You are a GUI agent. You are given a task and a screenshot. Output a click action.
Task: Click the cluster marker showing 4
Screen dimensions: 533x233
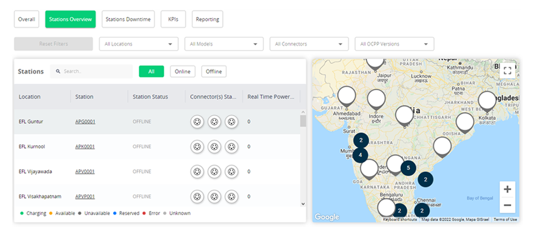coord(360,155)
